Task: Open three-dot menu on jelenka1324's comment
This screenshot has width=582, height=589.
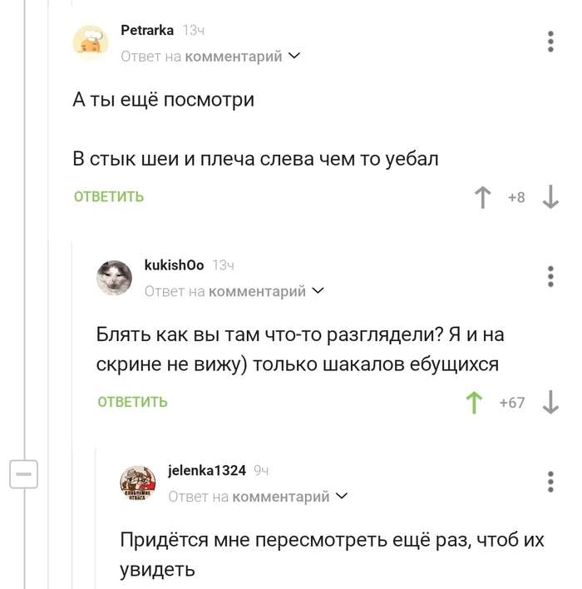Action: (x=550, y=482)
